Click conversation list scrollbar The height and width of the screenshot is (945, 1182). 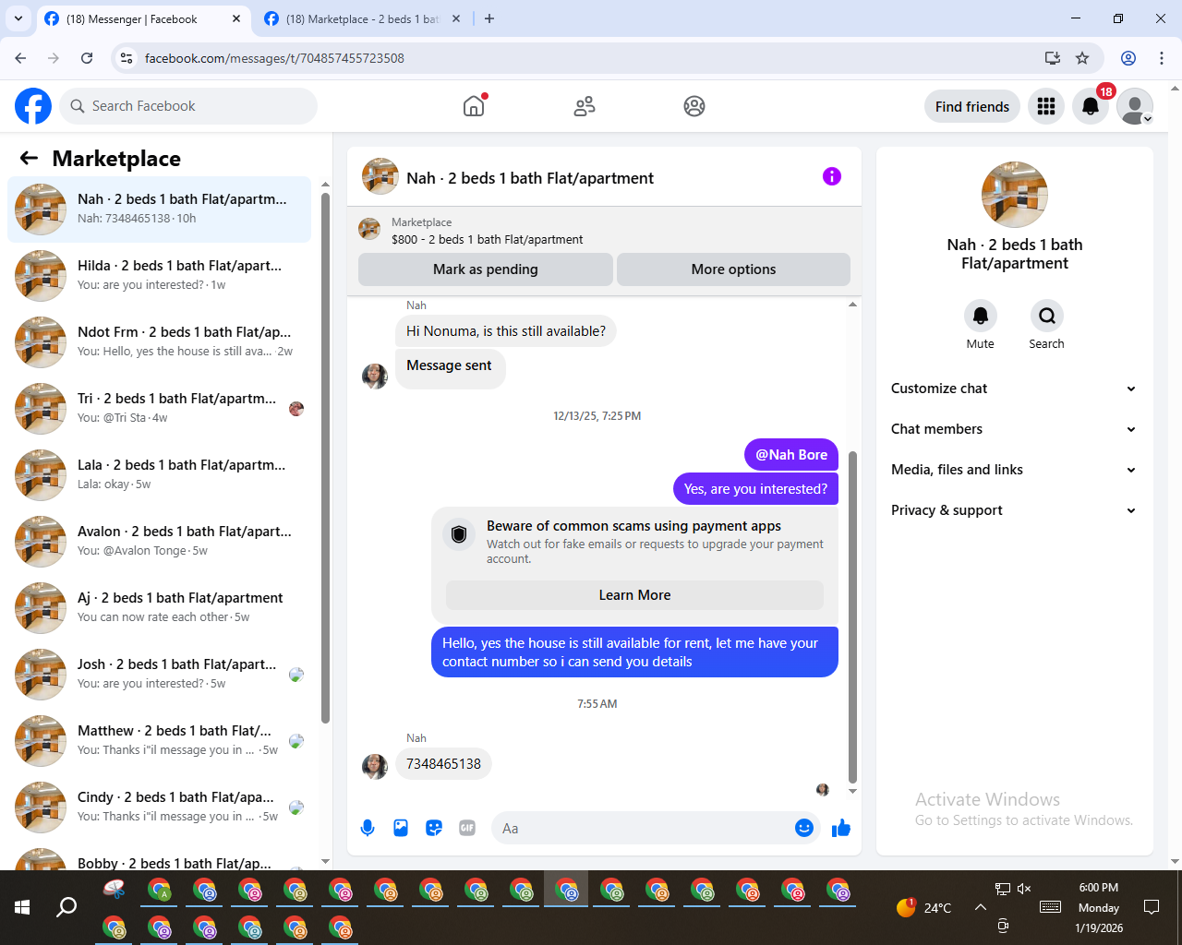point(325,457)
